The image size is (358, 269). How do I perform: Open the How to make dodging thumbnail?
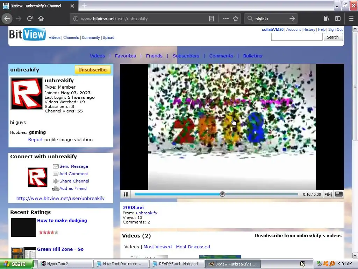point(23,227)
